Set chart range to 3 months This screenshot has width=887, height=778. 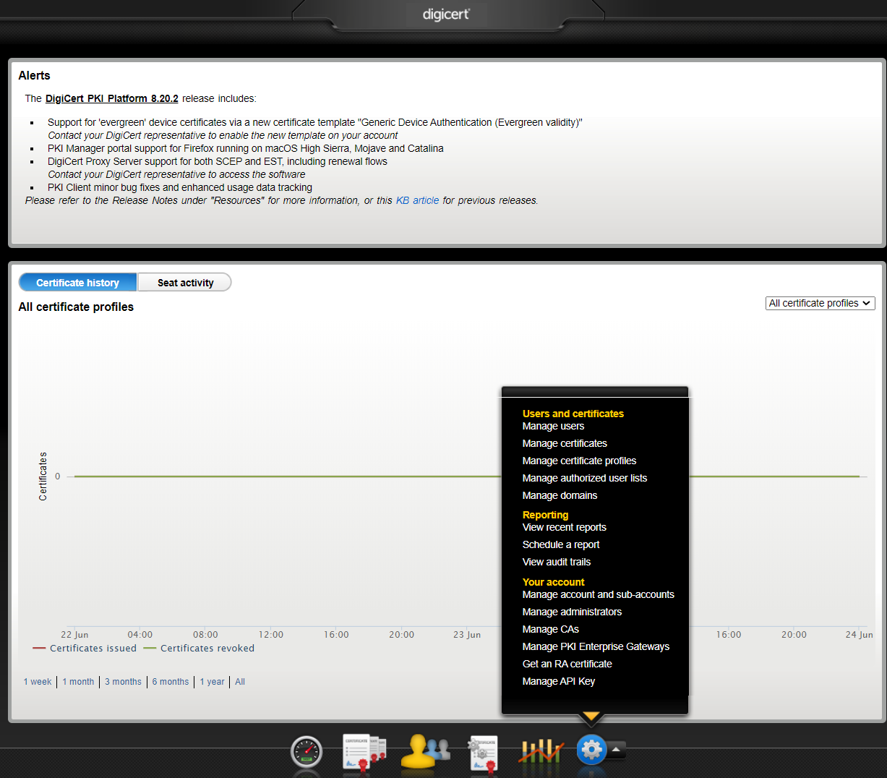click(123, 682)
